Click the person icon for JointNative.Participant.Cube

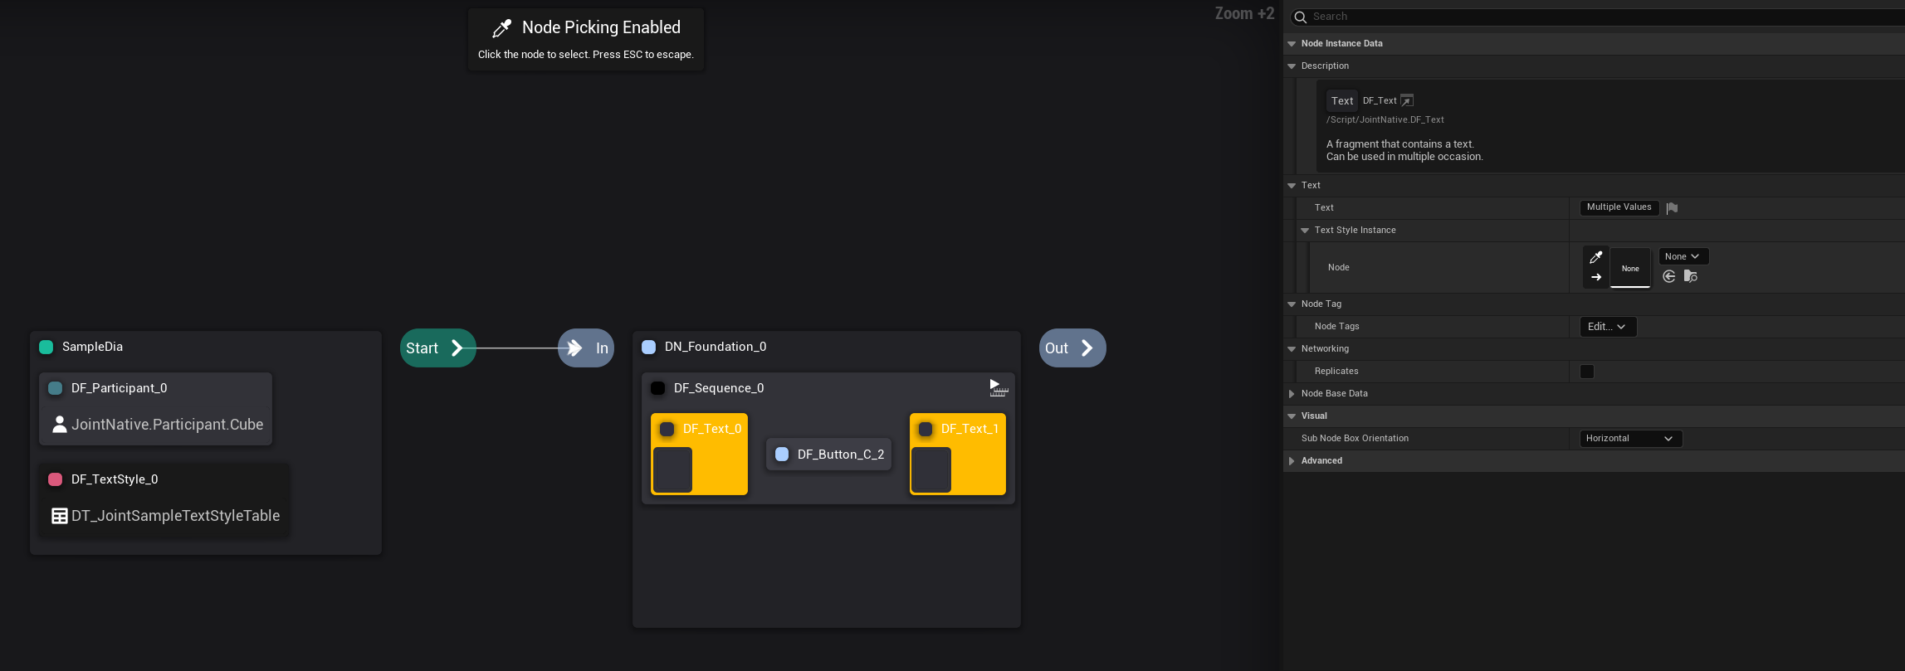[60, 425]
